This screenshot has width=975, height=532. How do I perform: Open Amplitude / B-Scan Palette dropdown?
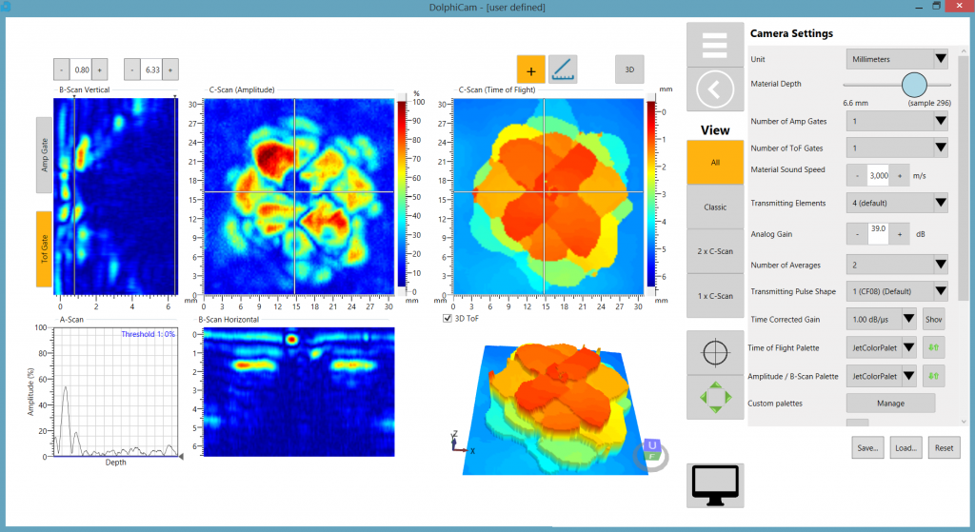[882, 376]
